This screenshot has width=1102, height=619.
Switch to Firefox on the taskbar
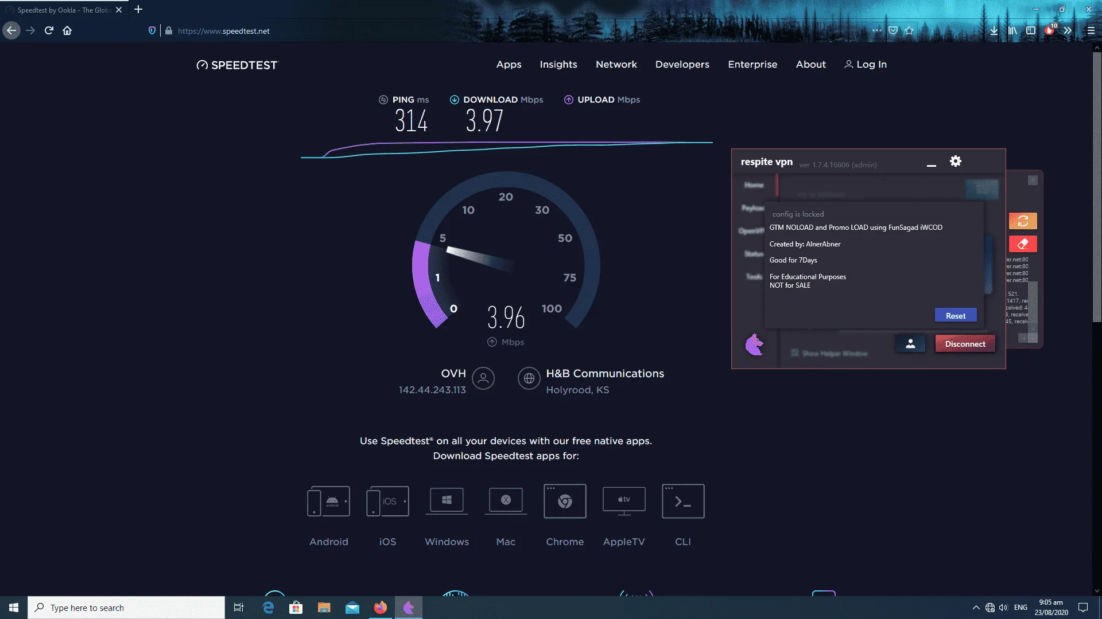381,608
